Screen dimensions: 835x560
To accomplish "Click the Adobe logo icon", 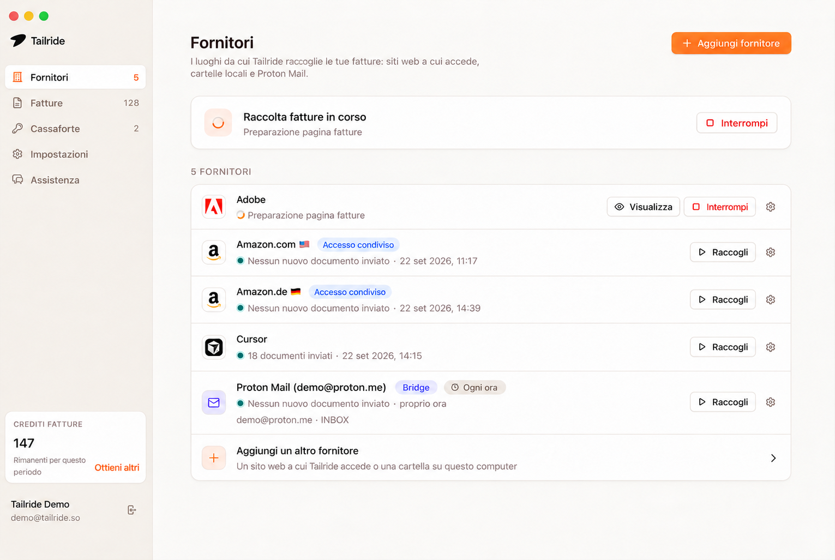I will coord(214,207).
